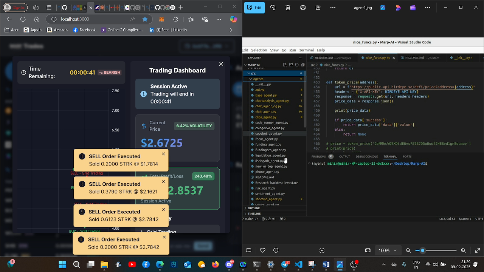Viewport: 484px width, 272px height.
Task: View site information for localhost
Action: [54, 19]
